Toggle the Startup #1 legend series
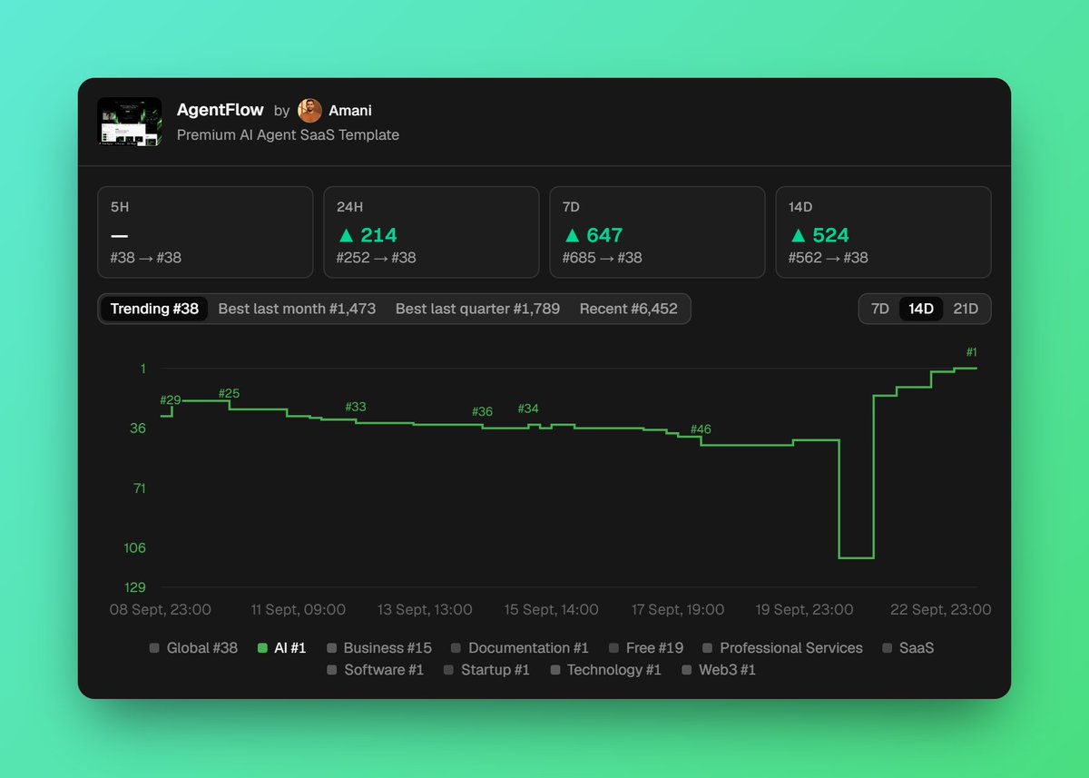Viewport: 1089px width, 778px height. pos(487,670)
